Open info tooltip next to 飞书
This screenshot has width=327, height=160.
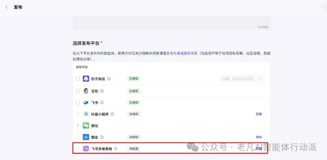pos(102,103)
